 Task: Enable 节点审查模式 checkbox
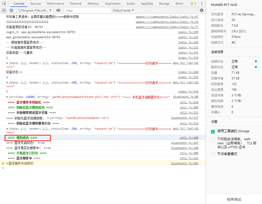tap(213, 154)
